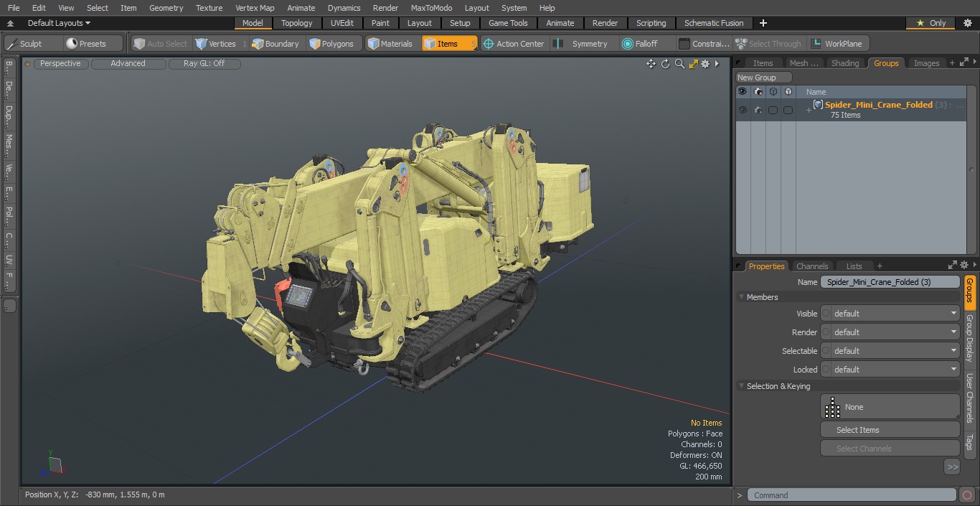Viewport: 980px width, 506px height.
Task: Open the Visible default dropdown
Action: click(895, 314)
